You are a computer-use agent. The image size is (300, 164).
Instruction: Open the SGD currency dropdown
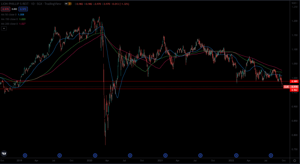294,3
